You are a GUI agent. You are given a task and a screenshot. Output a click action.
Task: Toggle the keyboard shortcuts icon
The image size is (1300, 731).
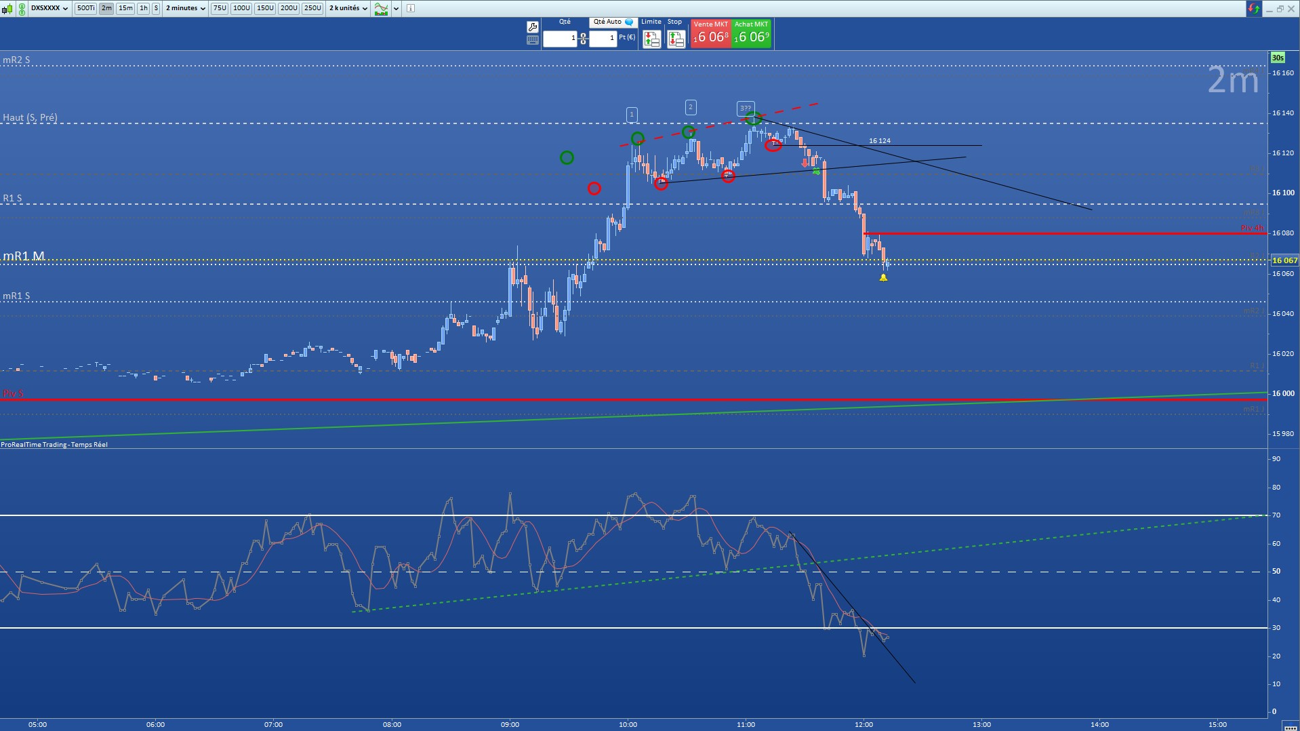point(533,40)
